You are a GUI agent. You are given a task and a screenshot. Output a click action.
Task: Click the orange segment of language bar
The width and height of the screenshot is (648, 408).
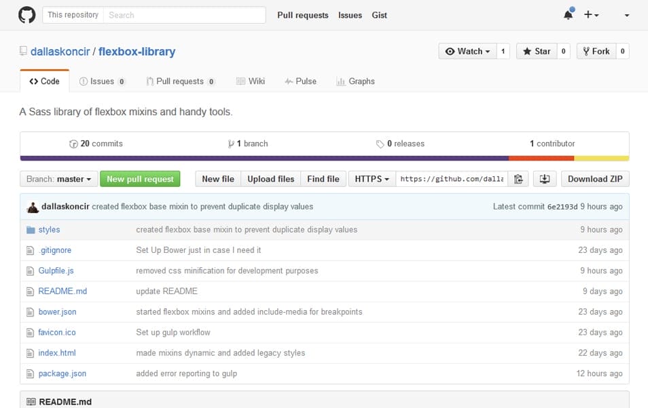click(x=541, y=158)
